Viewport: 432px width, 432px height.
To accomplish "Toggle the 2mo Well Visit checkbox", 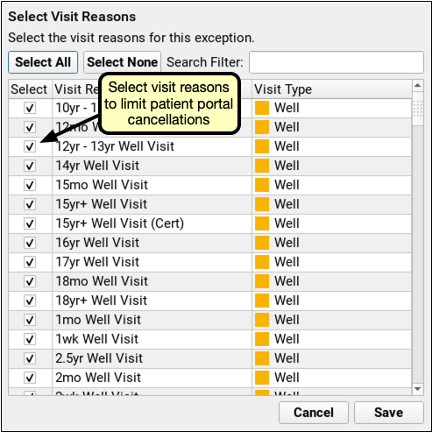I will click(x=30, y=378).
